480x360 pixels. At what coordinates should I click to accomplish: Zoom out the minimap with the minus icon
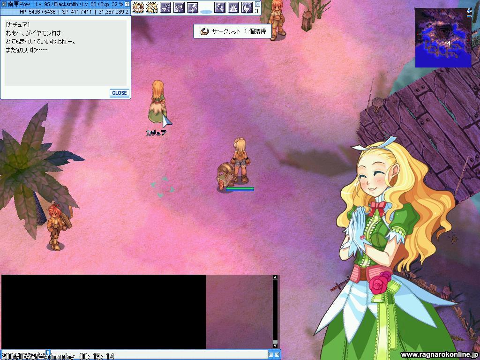[469, 16]
